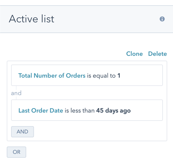
Task: Edit the Last Order Date filter card
Action: click(x=87, y=110)
